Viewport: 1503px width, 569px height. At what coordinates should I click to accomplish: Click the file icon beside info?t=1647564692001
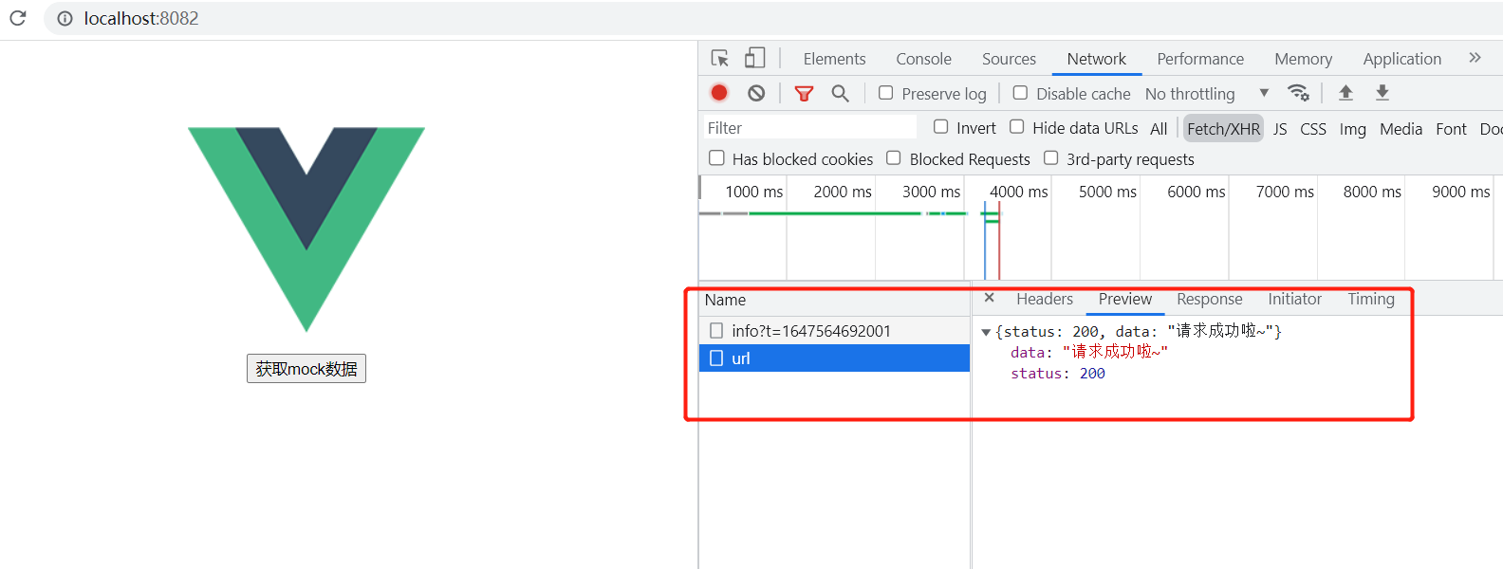coord(716,330)
